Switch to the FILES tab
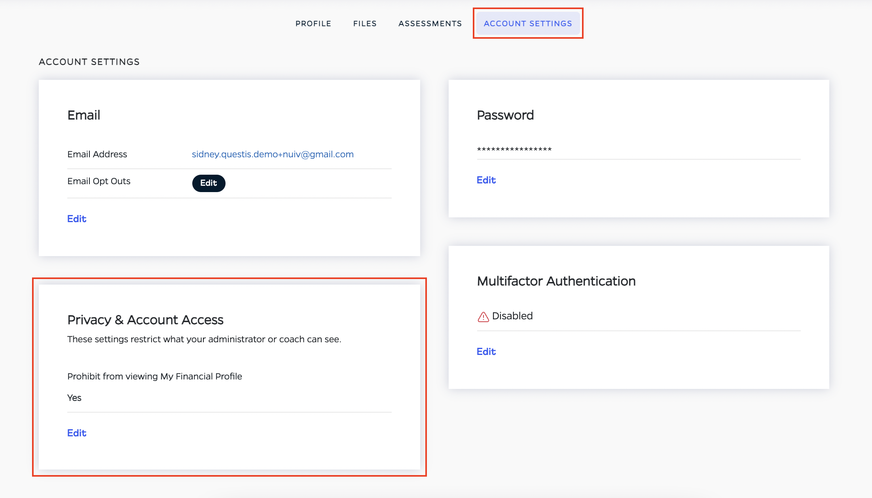 (365, 24)
